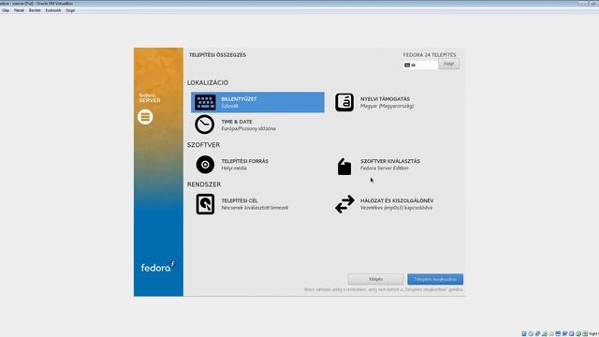Image resolution: width=599 pixels, height=337 pixels.
Task: Open Telepítési cél hard disk icon
Action: [x=205, y=204]
